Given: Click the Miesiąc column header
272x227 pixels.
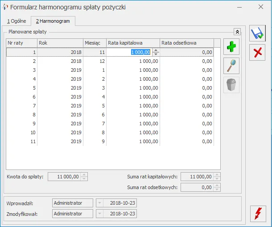Looking at the screenshot, I should click(x=95, y=43).
